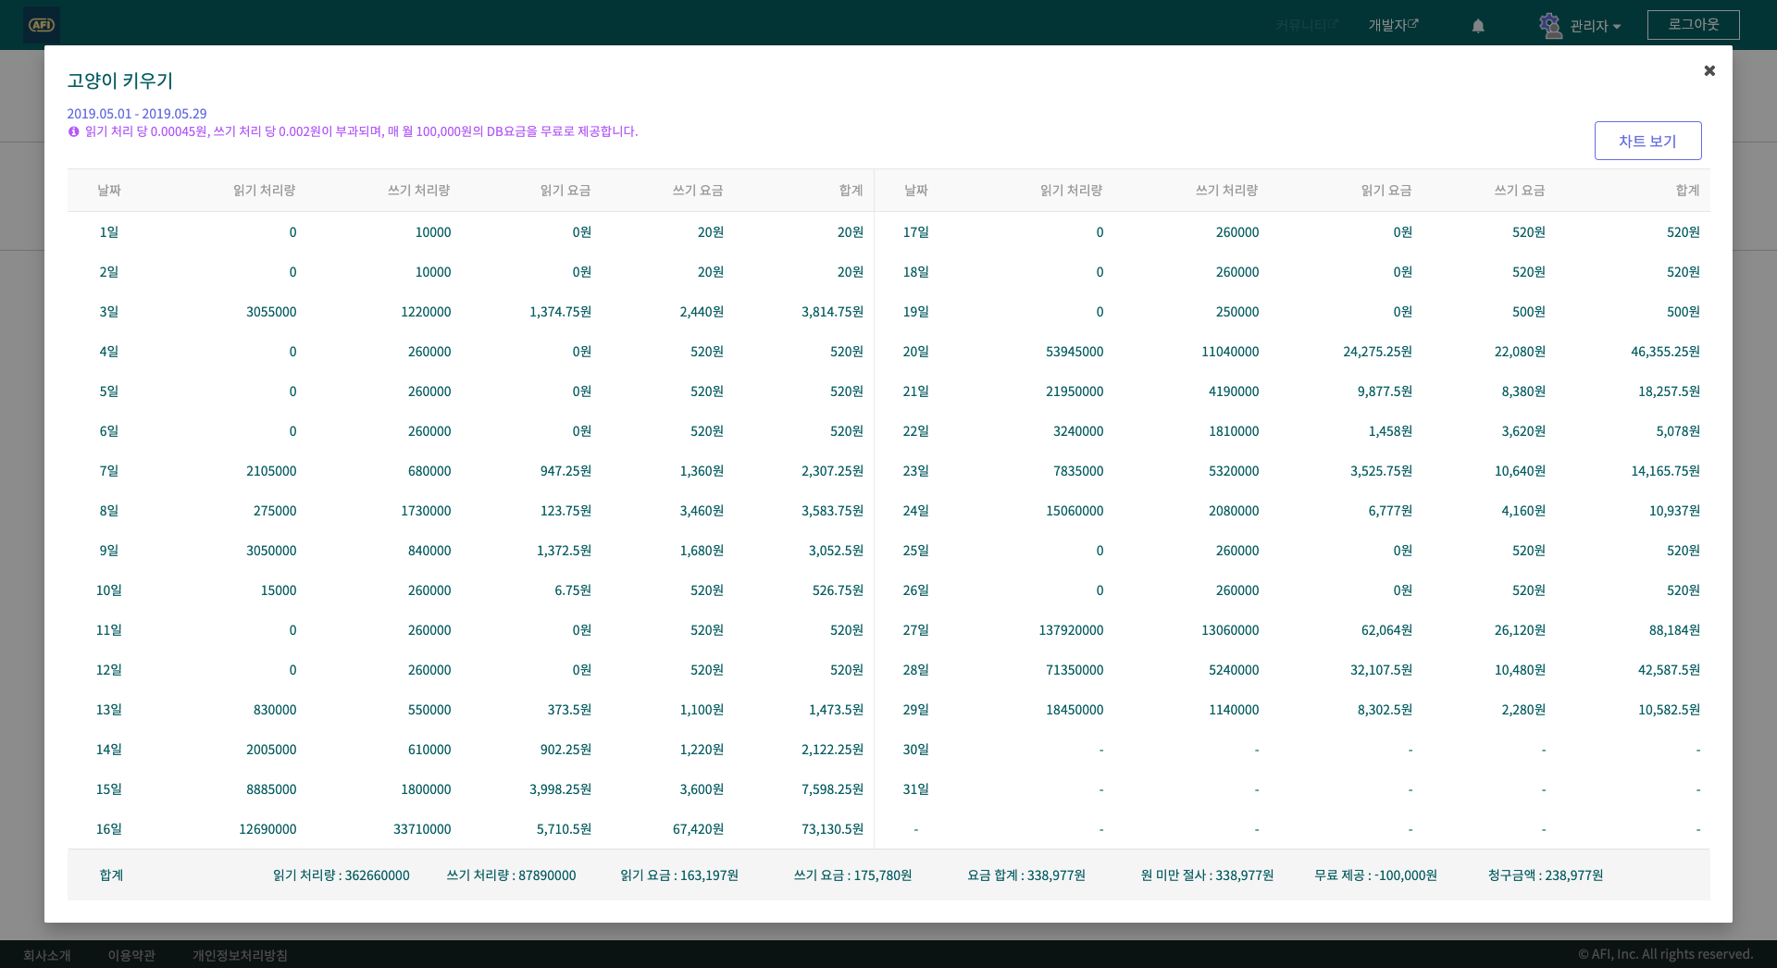The height and width of the screenshot is (968, 1777).
Task: Click the 관리자 avatar icon
Action: coord(1550,25)
